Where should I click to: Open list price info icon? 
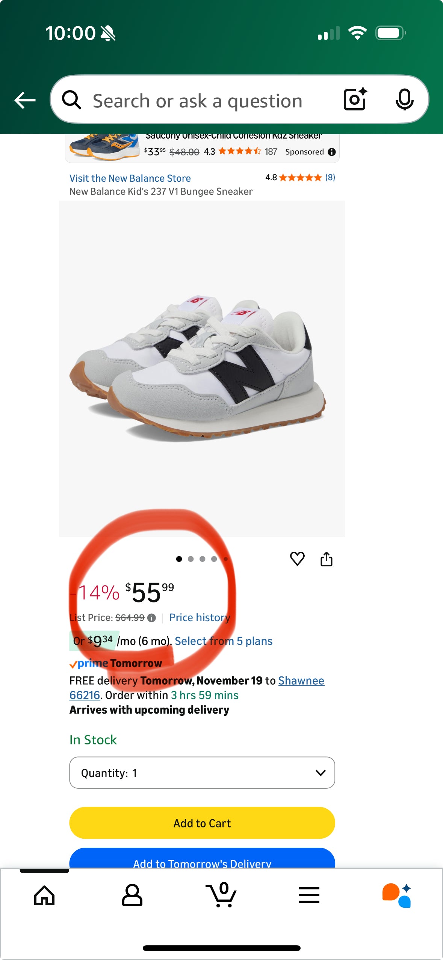pos(151,618)
